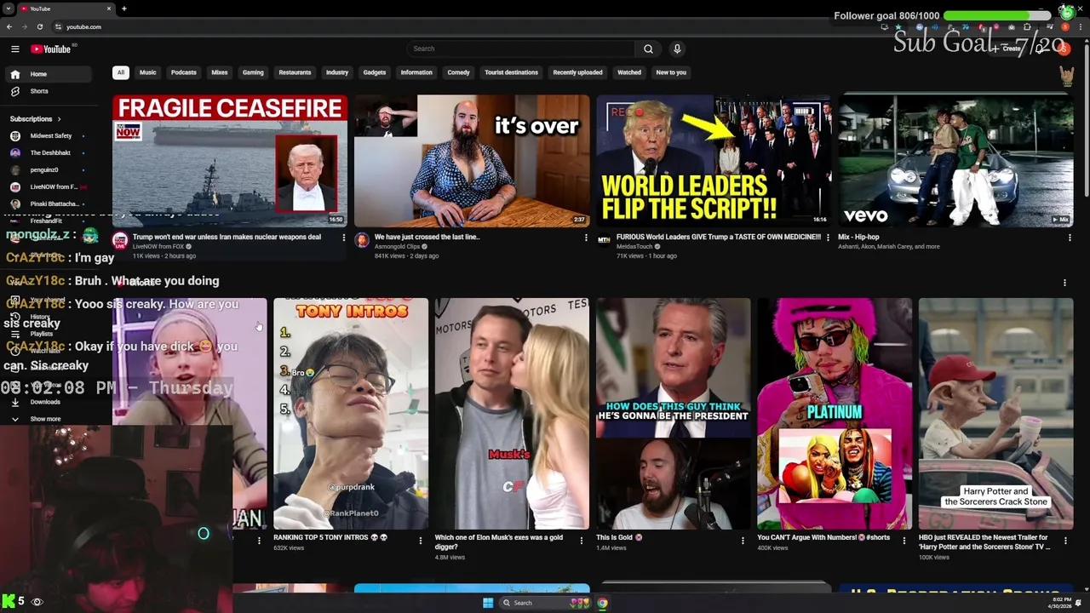The height and width of the screenshot is (613, 1090).
Task: Go back using browser back arrow
Action: click(x=9, y=26)
